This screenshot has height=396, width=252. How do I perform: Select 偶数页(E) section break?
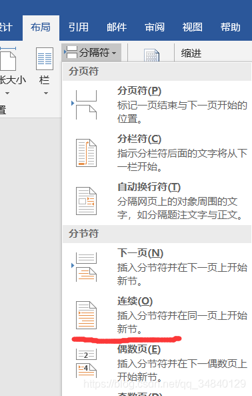(157, 363)
